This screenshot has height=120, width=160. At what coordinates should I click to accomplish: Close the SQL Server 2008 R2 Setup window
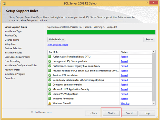coord(154,3)
